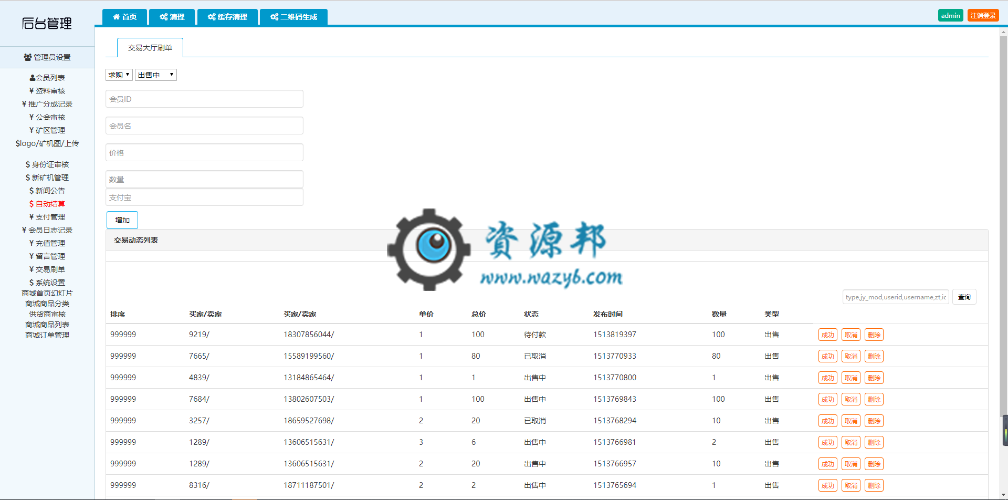Open 管理员设置 admin settings
Viewport: 1008px width, 500px height.
[x=47, y=57]
